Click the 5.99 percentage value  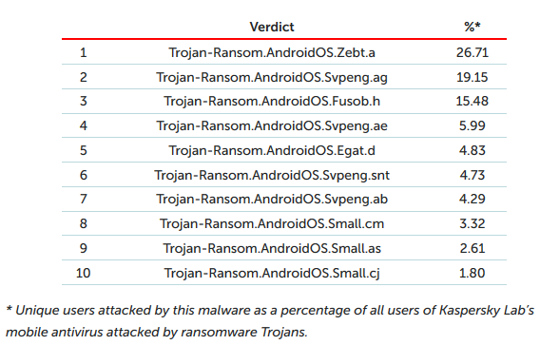pos(472,125)
